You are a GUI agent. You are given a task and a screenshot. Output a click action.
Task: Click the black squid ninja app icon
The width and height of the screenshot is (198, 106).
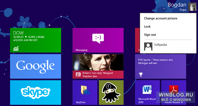coord(111,92)
